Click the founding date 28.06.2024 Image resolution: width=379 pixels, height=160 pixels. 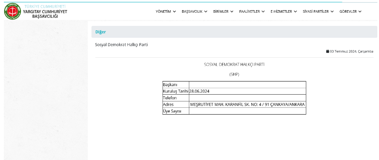tap(199, 91)
